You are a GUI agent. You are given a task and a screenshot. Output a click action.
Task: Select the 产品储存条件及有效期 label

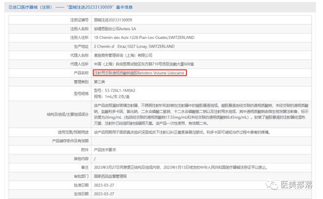point(70,141)
